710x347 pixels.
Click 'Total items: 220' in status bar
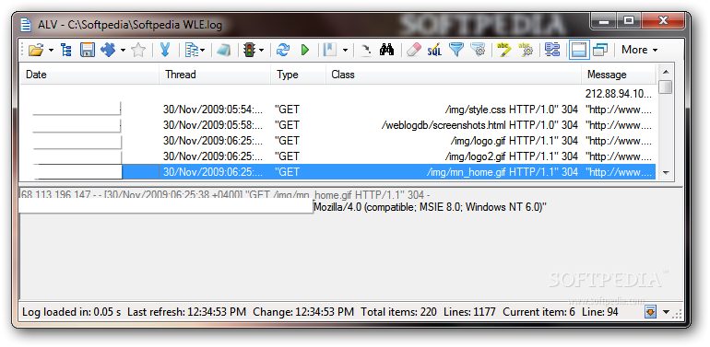pos(399,312)
